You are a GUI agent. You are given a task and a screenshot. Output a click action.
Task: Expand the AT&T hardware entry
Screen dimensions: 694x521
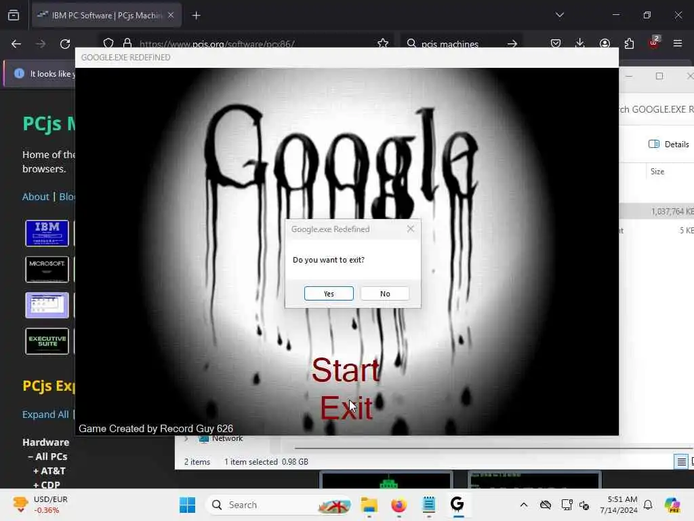click(49, 471)
